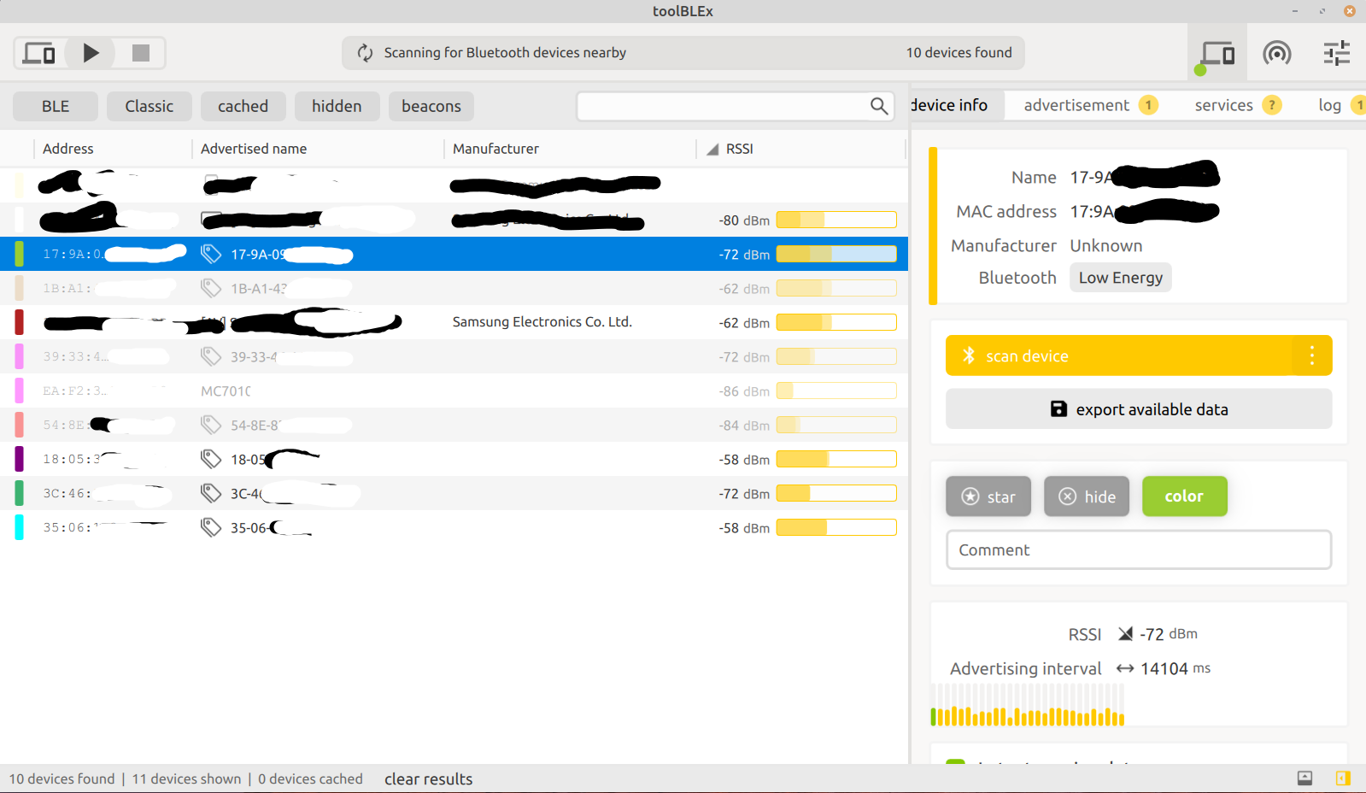Toggle the Classic device filter
1366x793 pixels.
click(x=149, y=106)
